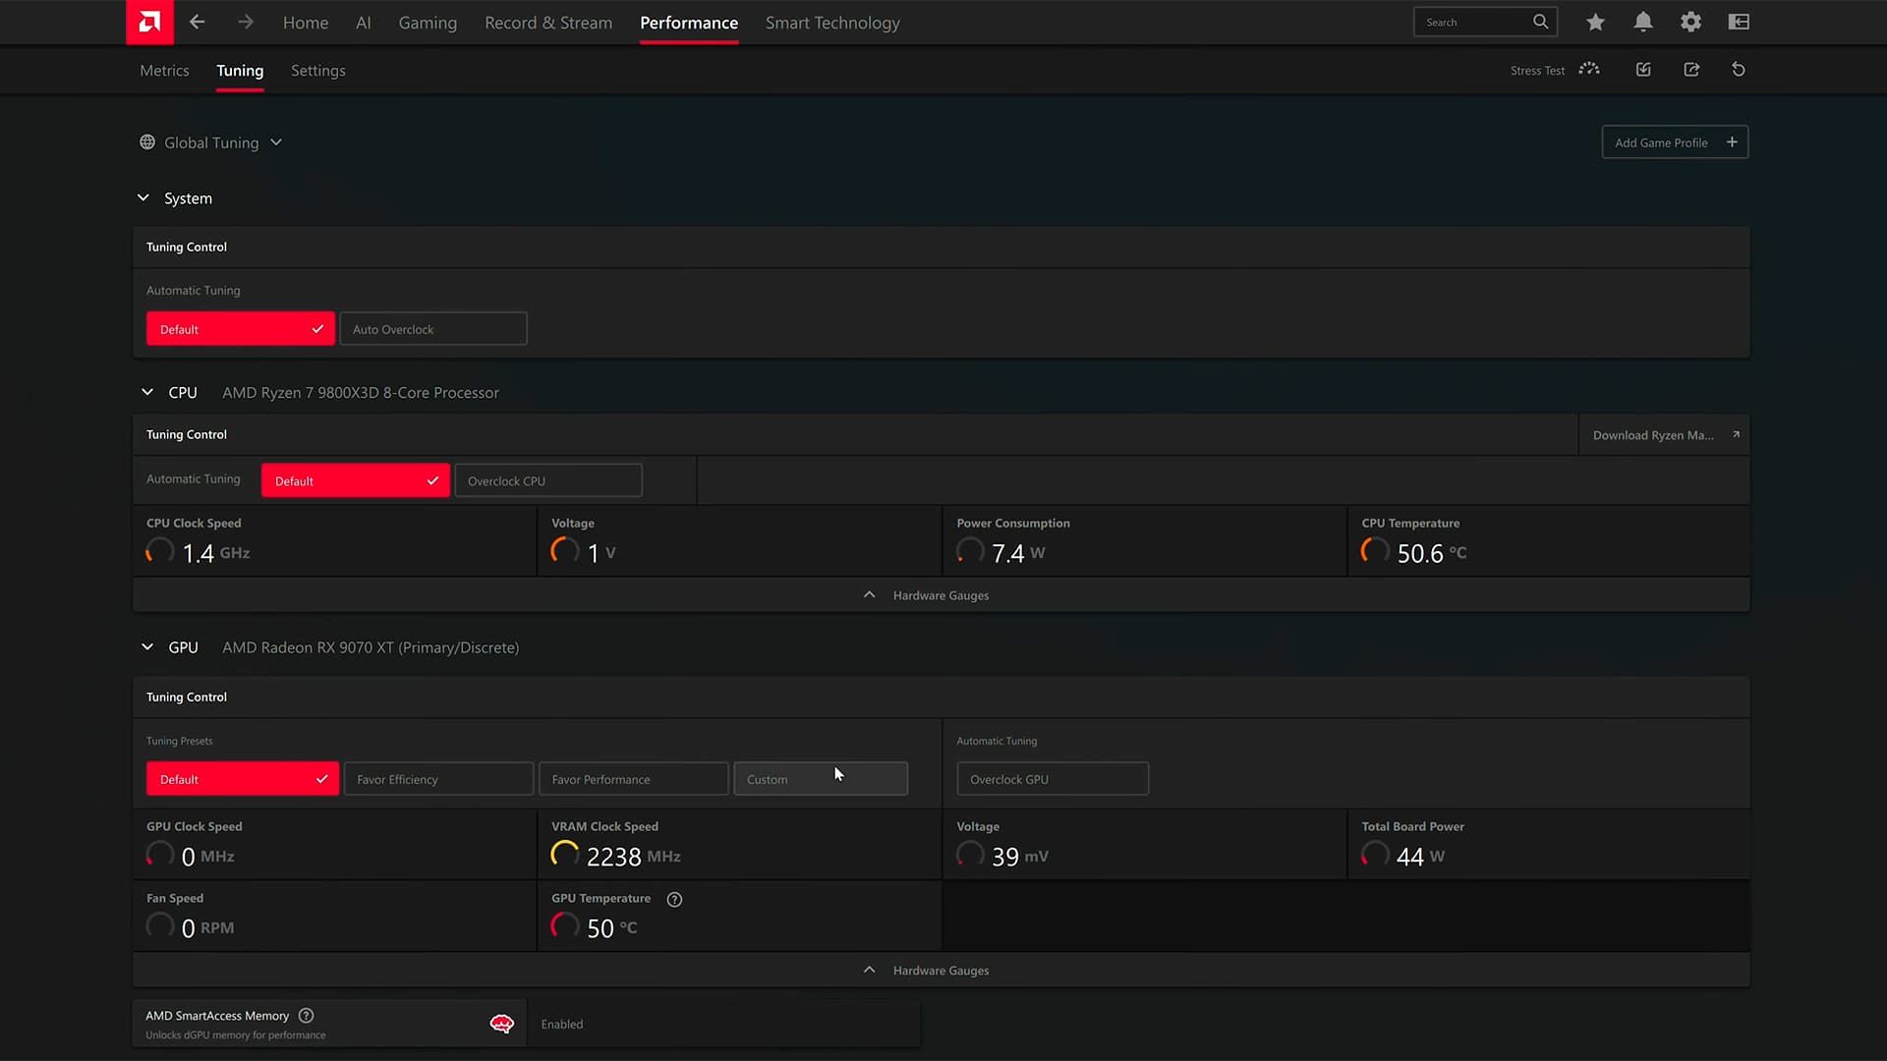Choose Favor Efficiency GPU preset
Viewport: 1887px width, 1061px height.
point(438,779)
